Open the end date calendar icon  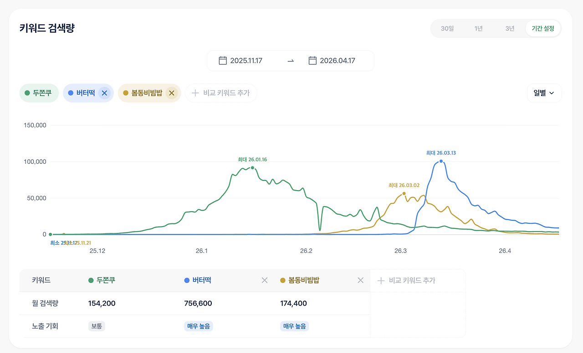point(312,60)
